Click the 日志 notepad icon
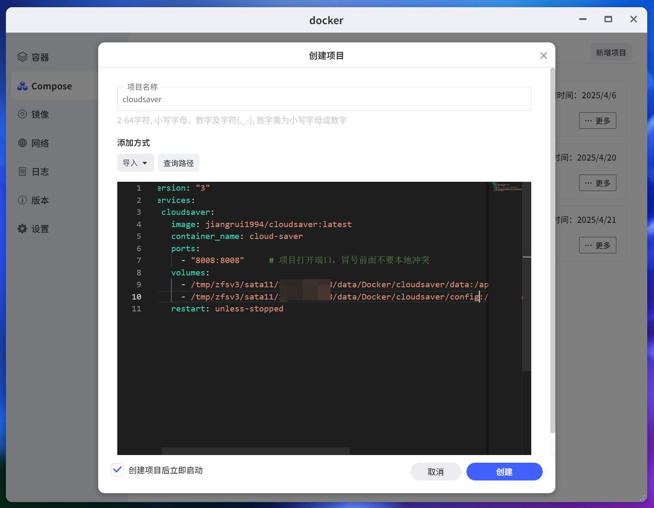Screen dimensions: 654x508 pyautogui.click(x=22, y=171)
